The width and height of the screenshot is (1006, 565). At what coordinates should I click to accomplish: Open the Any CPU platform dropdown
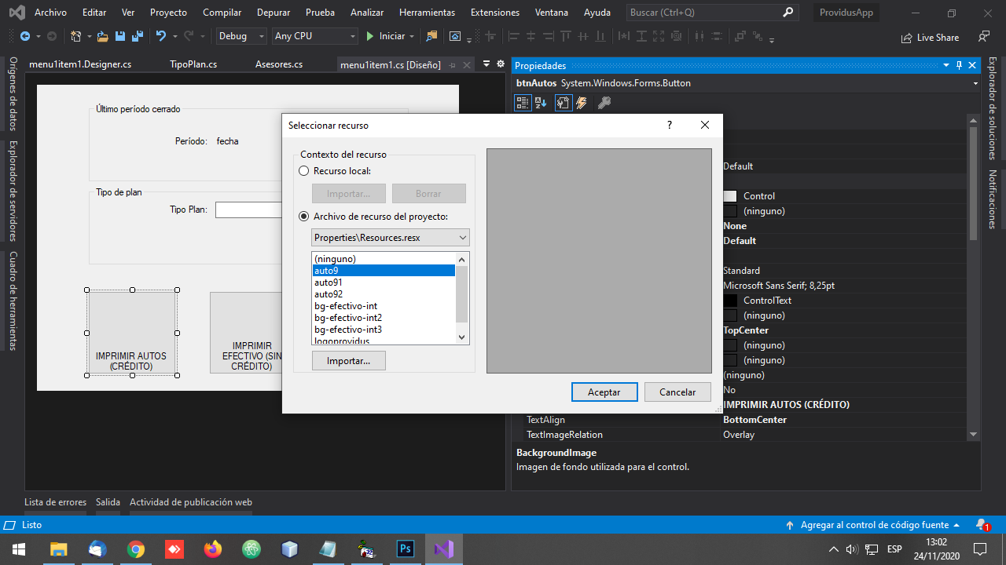(315, 36)
